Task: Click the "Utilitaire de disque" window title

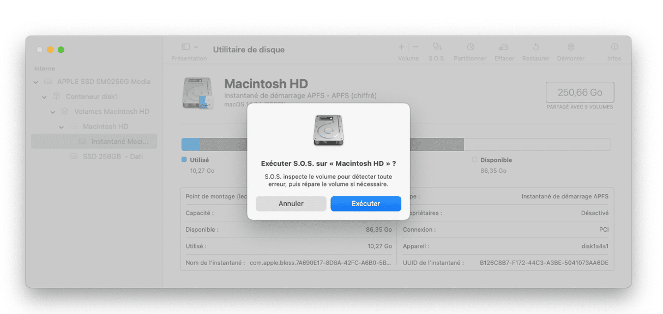Action: point(249,50)
